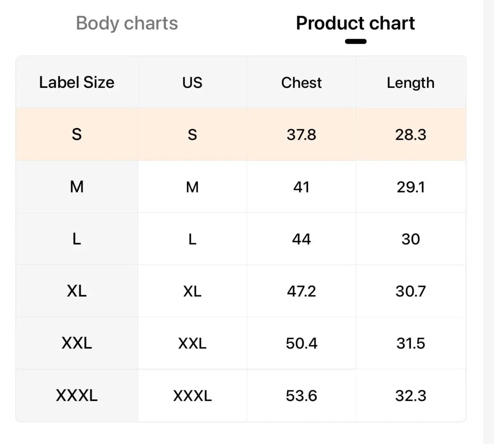Select the Product chart tab
The height and width of the screenshot is (444, 494).
tap(355, 23)
